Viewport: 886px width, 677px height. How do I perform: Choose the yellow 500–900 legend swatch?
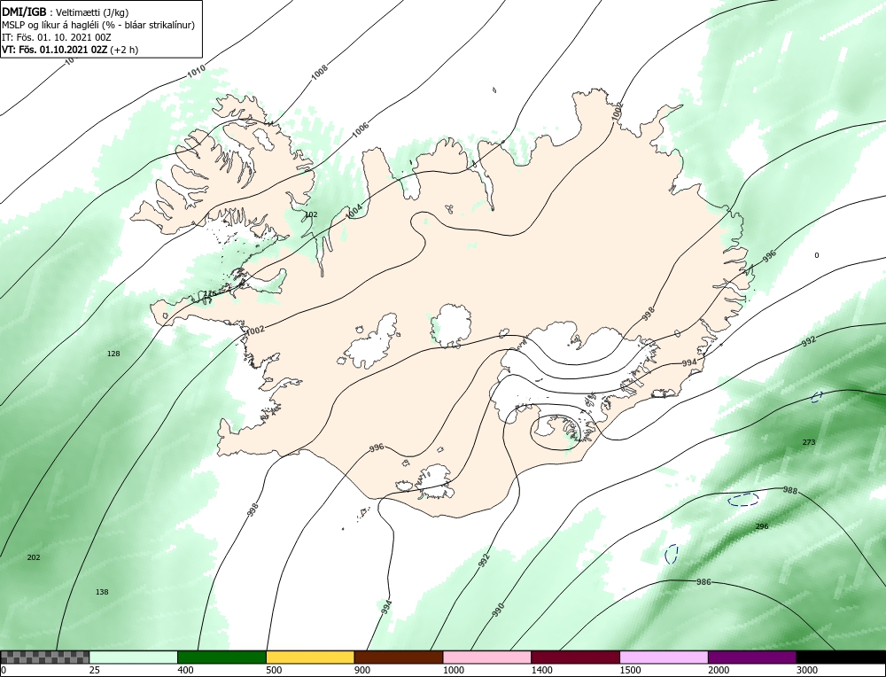coord(310,657)
